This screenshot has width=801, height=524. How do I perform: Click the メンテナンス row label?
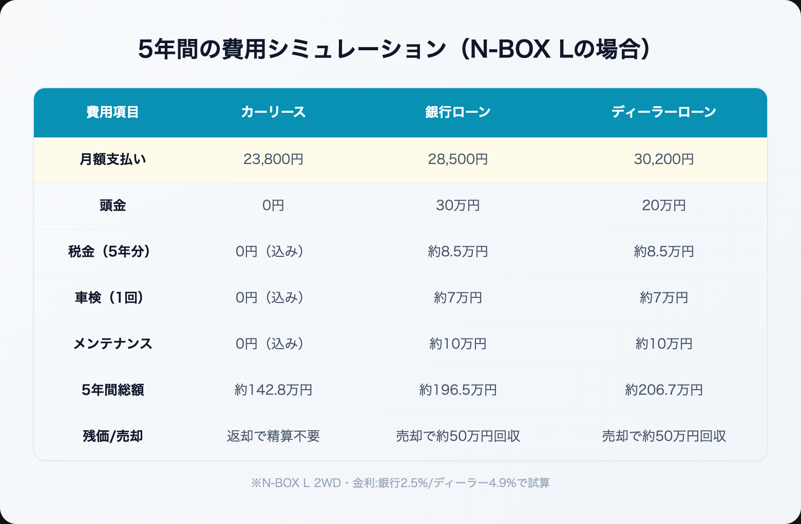[112, 344]
